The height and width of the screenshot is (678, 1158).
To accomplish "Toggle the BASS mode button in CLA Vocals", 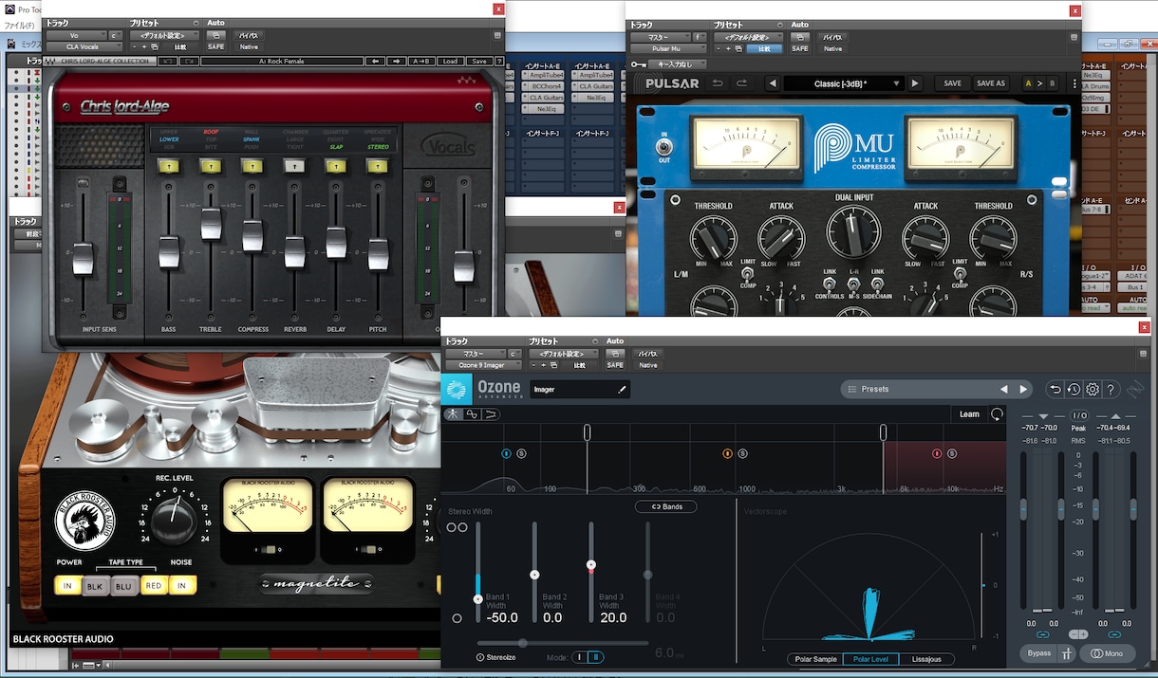I will coord(168,166).
